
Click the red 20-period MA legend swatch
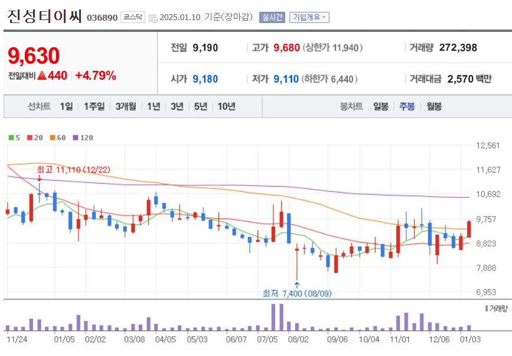click(30, 138)
